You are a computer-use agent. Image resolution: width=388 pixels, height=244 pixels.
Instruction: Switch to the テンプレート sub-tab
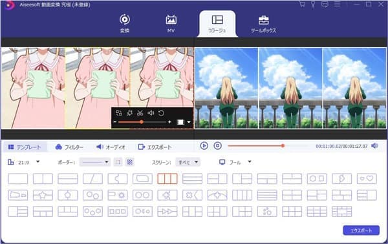tap(25, 147)
